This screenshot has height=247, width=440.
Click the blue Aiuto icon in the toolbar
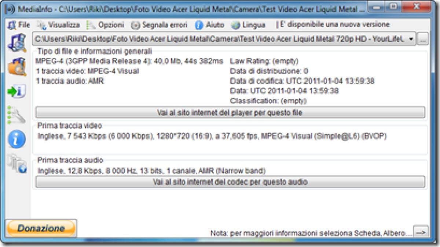pos(198,25)
